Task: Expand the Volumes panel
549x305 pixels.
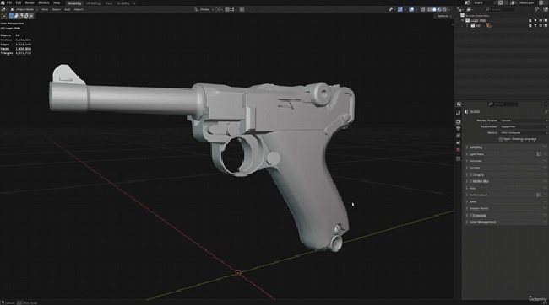Action: 506,161
